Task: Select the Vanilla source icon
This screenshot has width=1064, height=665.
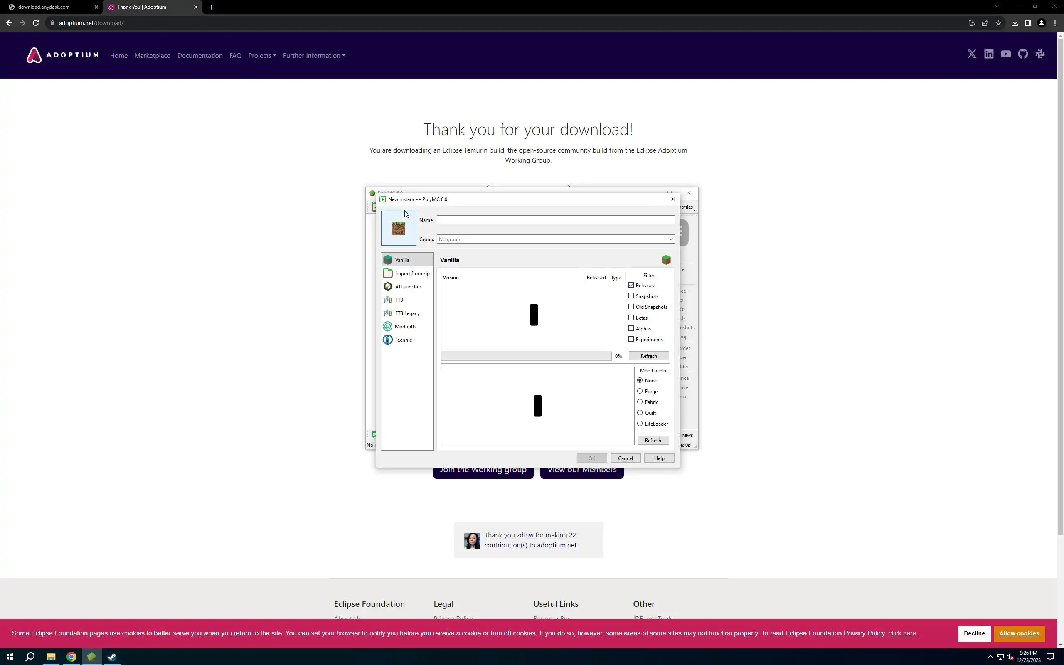Action: [388, 260]
